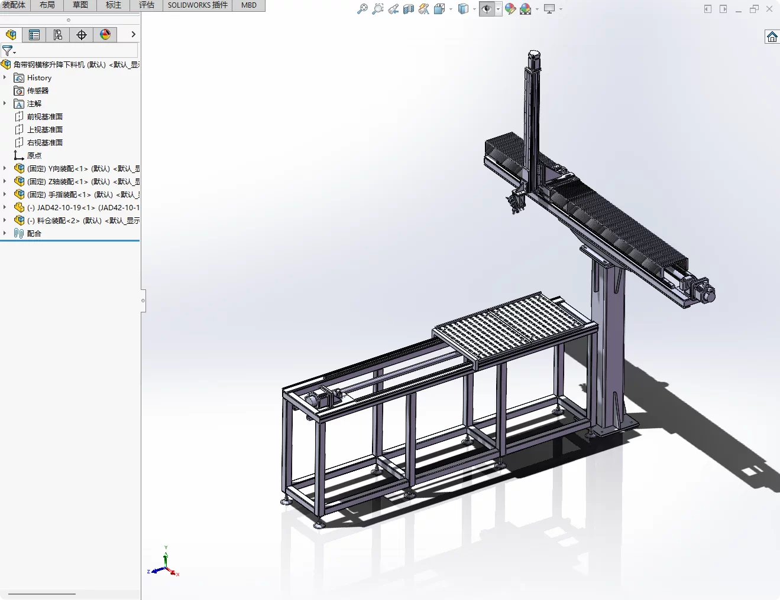Open the Apply Scene dropdown arrow
The height and width of the screenshot is (600, 780).
point(537,9)
